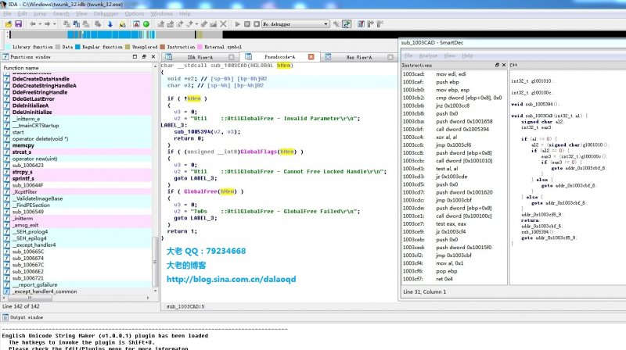
Task: Click the red-topped window toolbar icon
Action: coord(361,24)
